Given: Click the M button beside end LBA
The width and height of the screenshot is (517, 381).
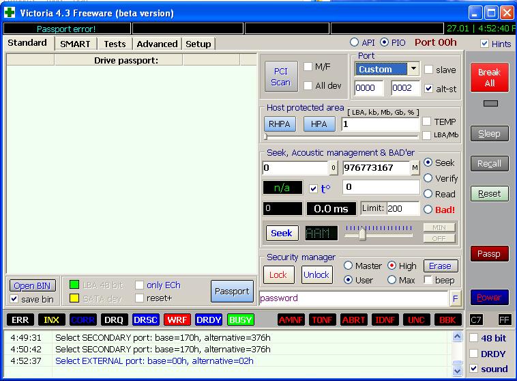Looking at the screenshot, I should (x=415, y=168).
